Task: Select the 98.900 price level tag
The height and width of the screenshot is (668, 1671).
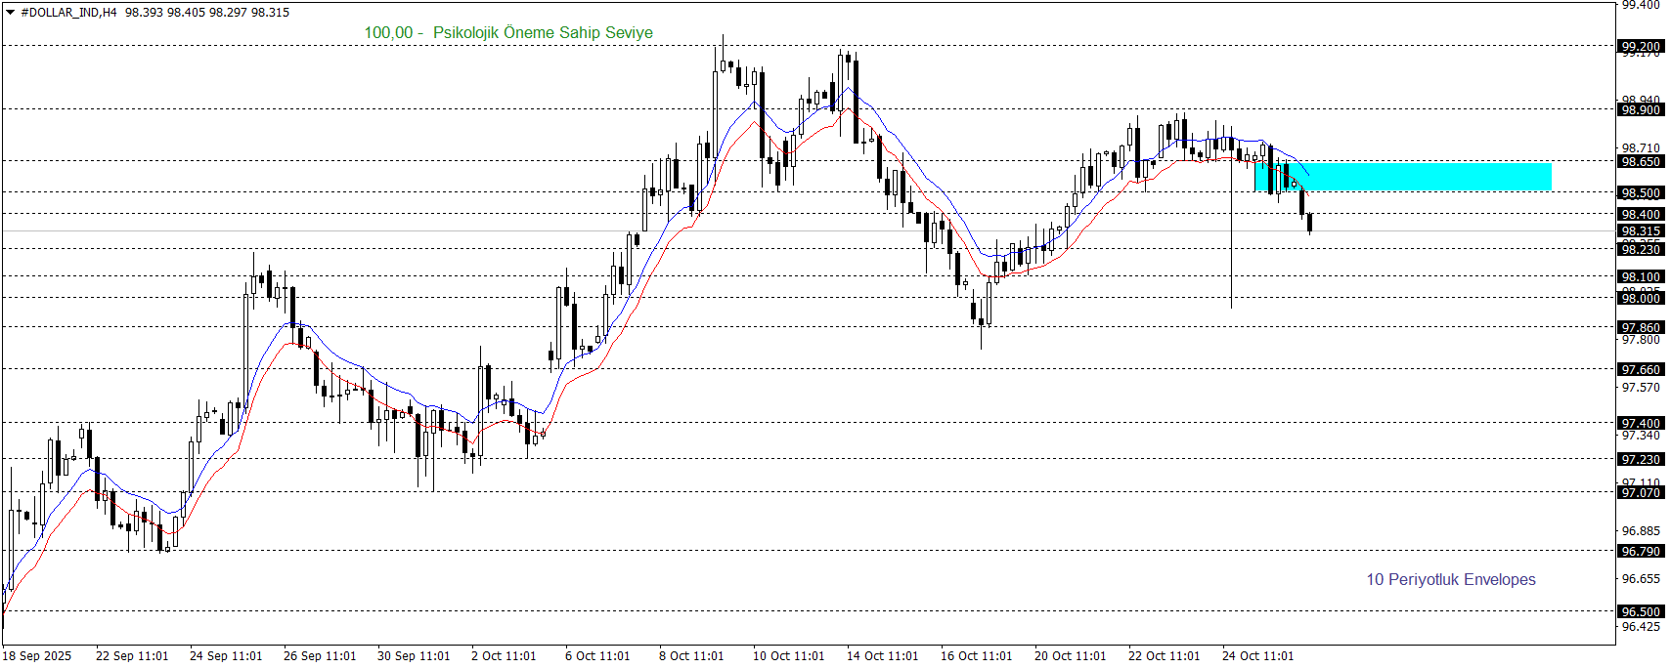Action: 1641,109
